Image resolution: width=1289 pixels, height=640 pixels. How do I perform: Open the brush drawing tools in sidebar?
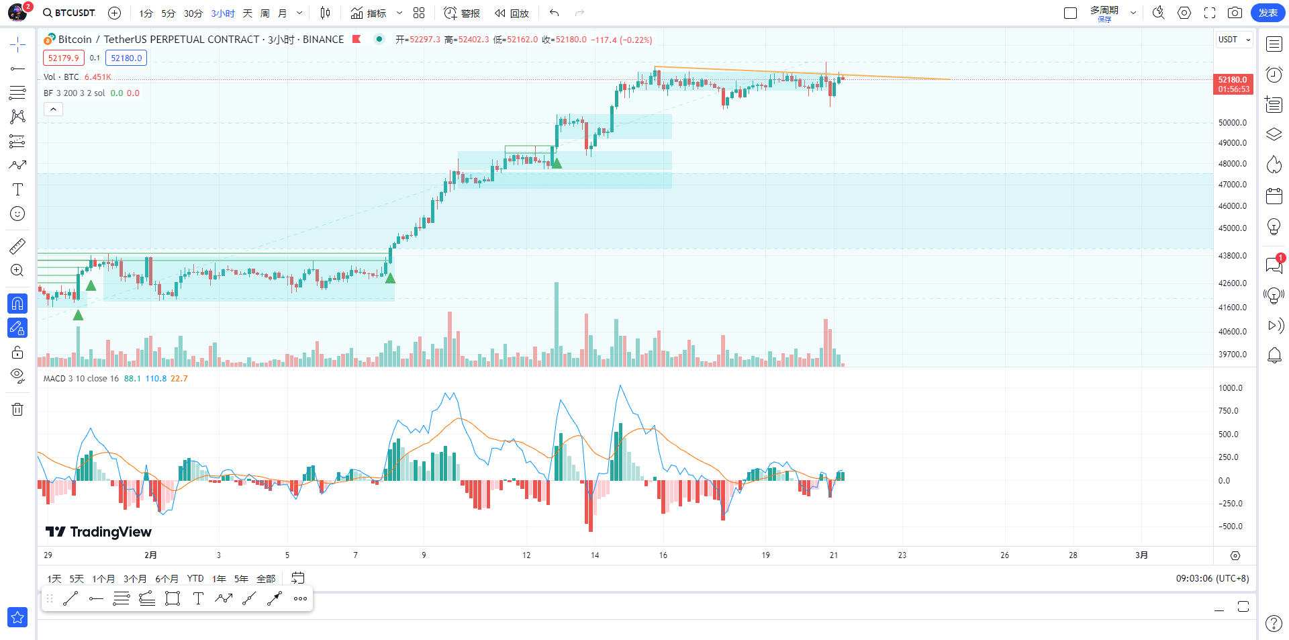pos(17,165)
